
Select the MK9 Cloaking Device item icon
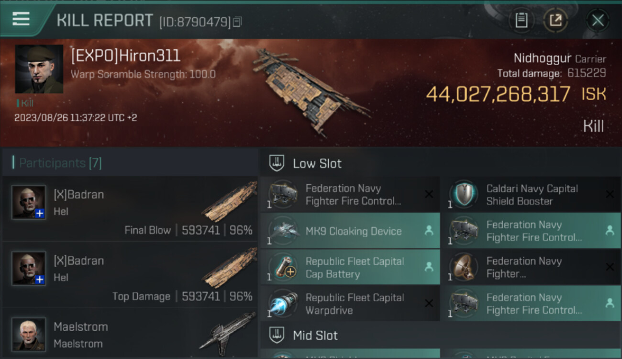tap(283, 231)
